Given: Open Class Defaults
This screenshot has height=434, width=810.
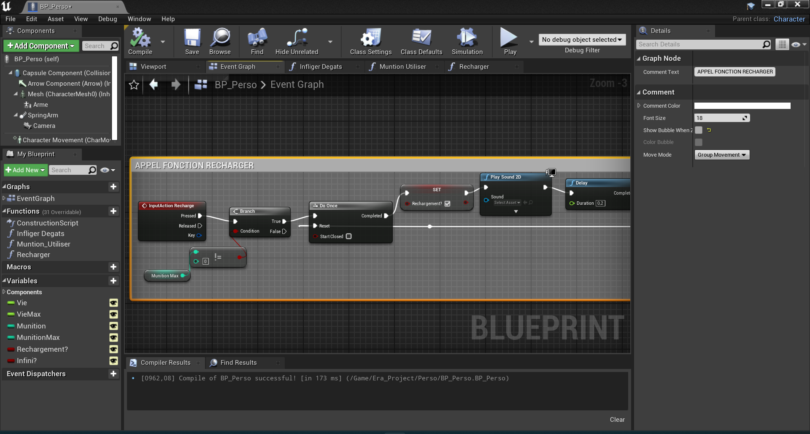Looking at the screenshot, I should pyautogui.click(x=421, y=41).
